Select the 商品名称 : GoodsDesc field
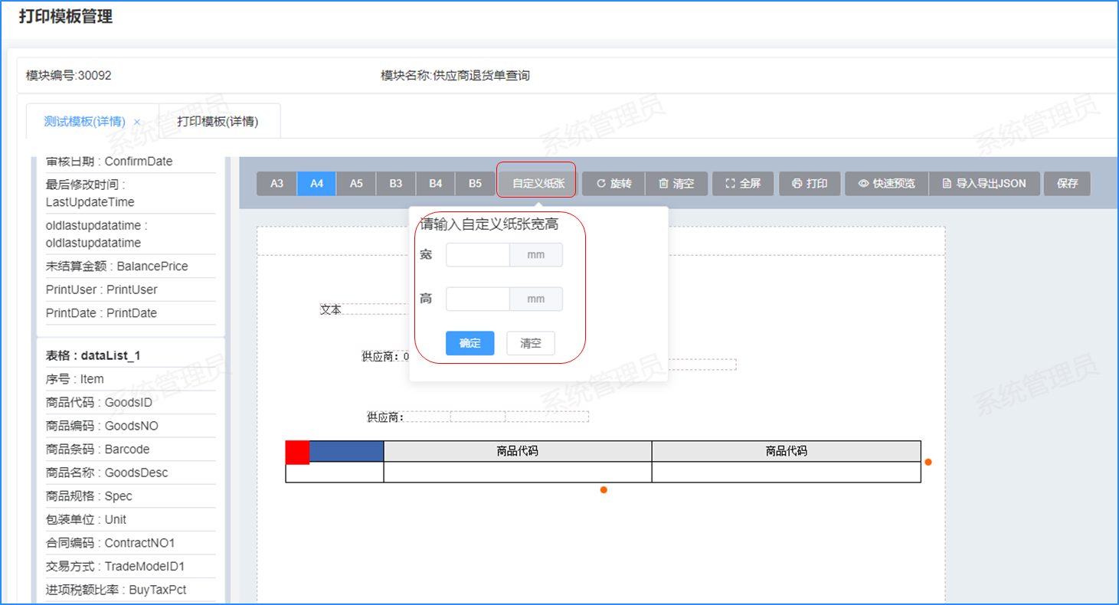 130,473
